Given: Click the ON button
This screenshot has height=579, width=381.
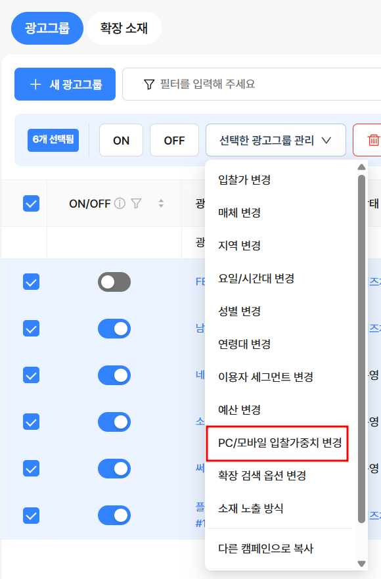Looking at the screenshot, I should click(121, 141).
